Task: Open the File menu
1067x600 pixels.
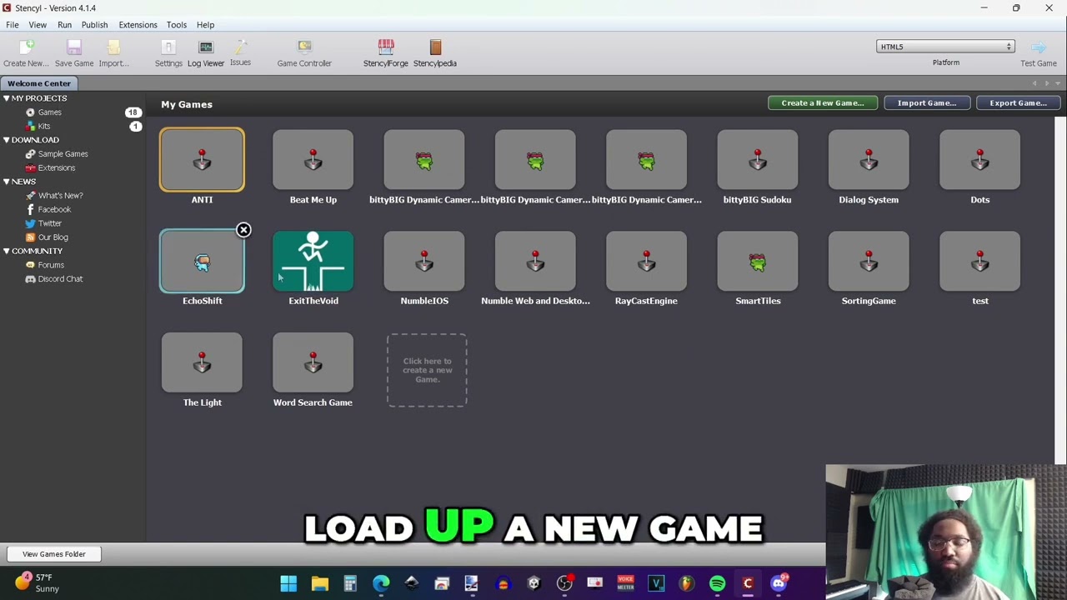Action: click(x=13, y=25)
